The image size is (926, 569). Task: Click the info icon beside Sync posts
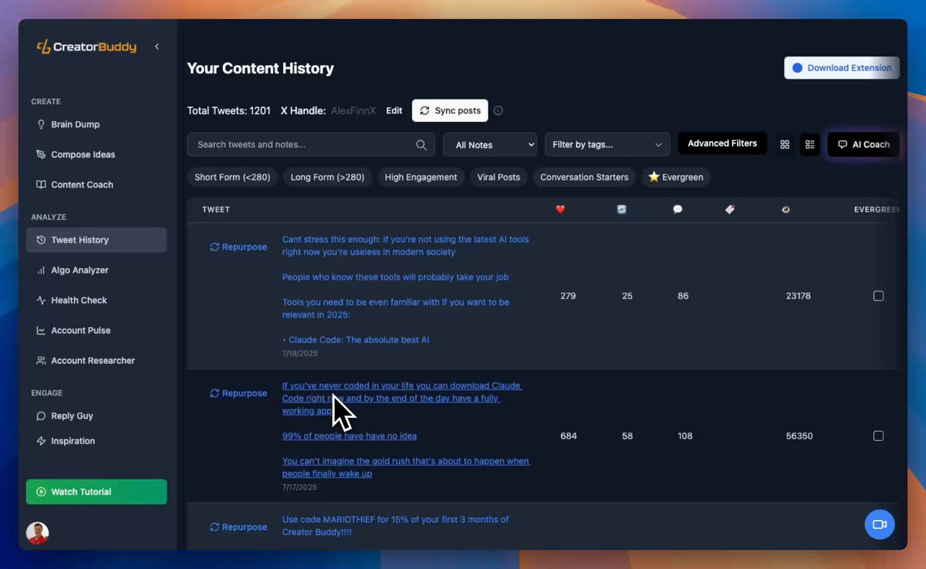(498, 111)
